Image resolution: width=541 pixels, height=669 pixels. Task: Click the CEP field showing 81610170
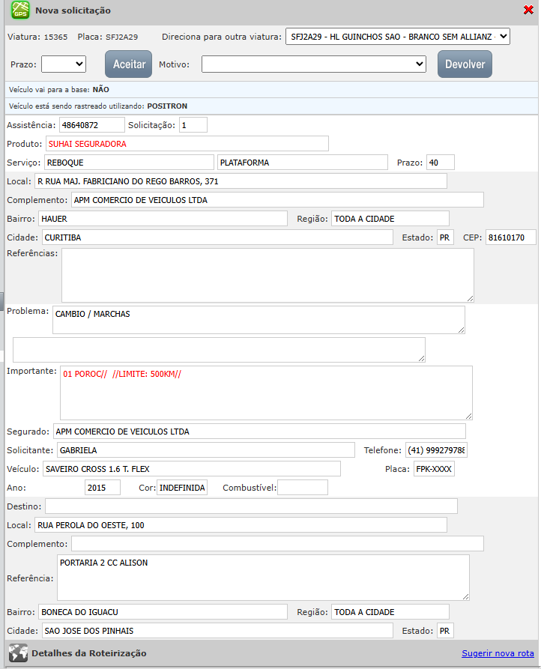click(x=511, y=237)
